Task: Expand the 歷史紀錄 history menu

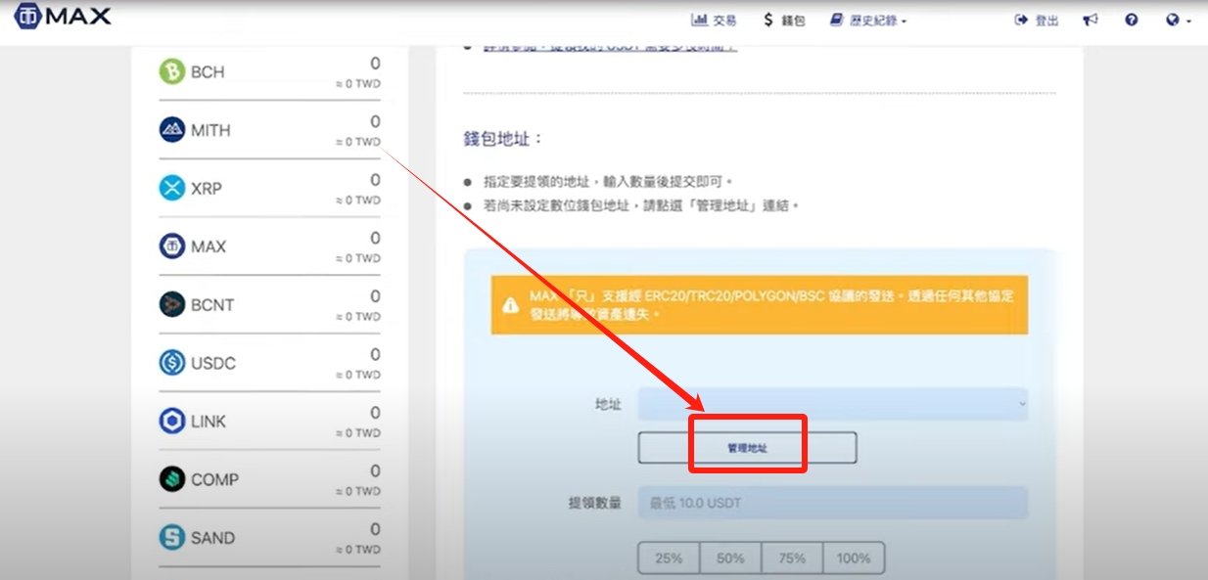Action: click(868, 20)
